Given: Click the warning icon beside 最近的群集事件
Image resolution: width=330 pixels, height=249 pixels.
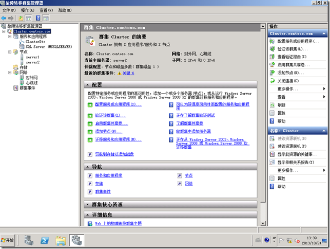Looking at the screenshot, I should [x=120, y=73].
